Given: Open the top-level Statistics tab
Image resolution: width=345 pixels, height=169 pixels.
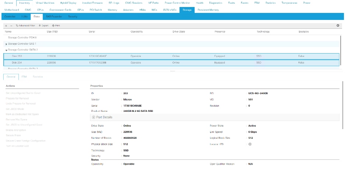Looking at the screenshot, I should tap(271, 3).
